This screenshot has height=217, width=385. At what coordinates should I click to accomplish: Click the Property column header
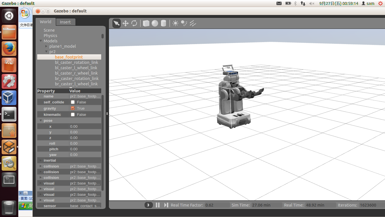tap(53, 91)
